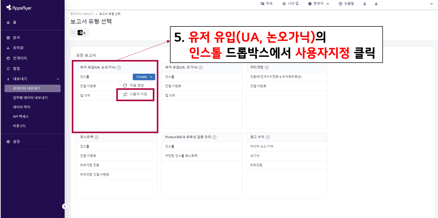Viewport: 438px width, 218px height.
Task: Open the 홈 home icon in sidebar
Action: pos(8,22)
